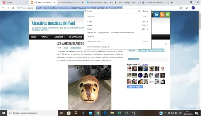Select Pegar from the context menu

pyautogui.click(x=117, y=29)
